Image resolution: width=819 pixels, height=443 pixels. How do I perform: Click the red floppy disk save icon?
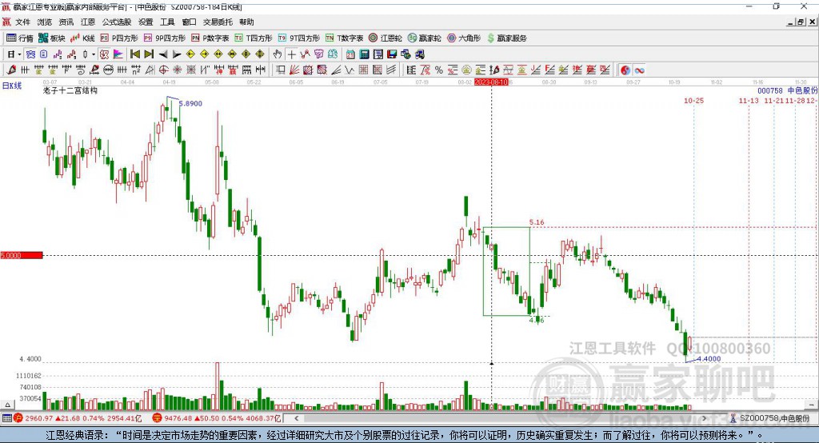392,54
